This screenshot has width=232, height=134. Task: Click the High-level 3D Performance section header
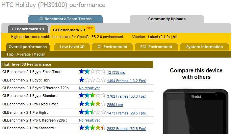click(77, 65)
